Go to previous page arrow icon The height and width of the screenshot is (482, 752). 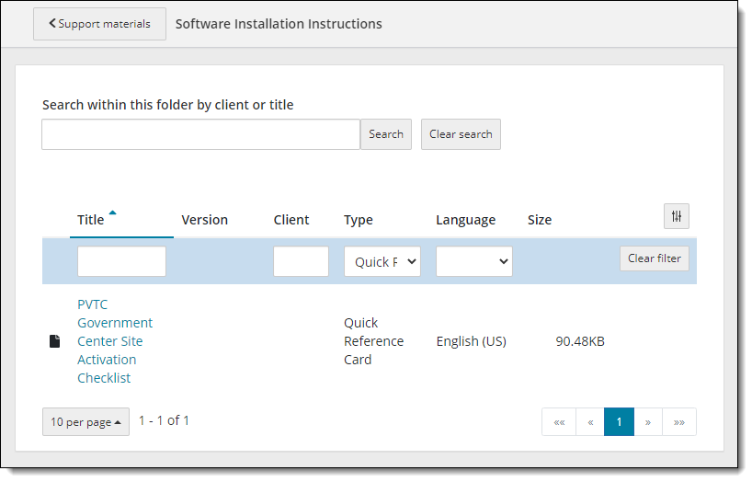(589, 422)
